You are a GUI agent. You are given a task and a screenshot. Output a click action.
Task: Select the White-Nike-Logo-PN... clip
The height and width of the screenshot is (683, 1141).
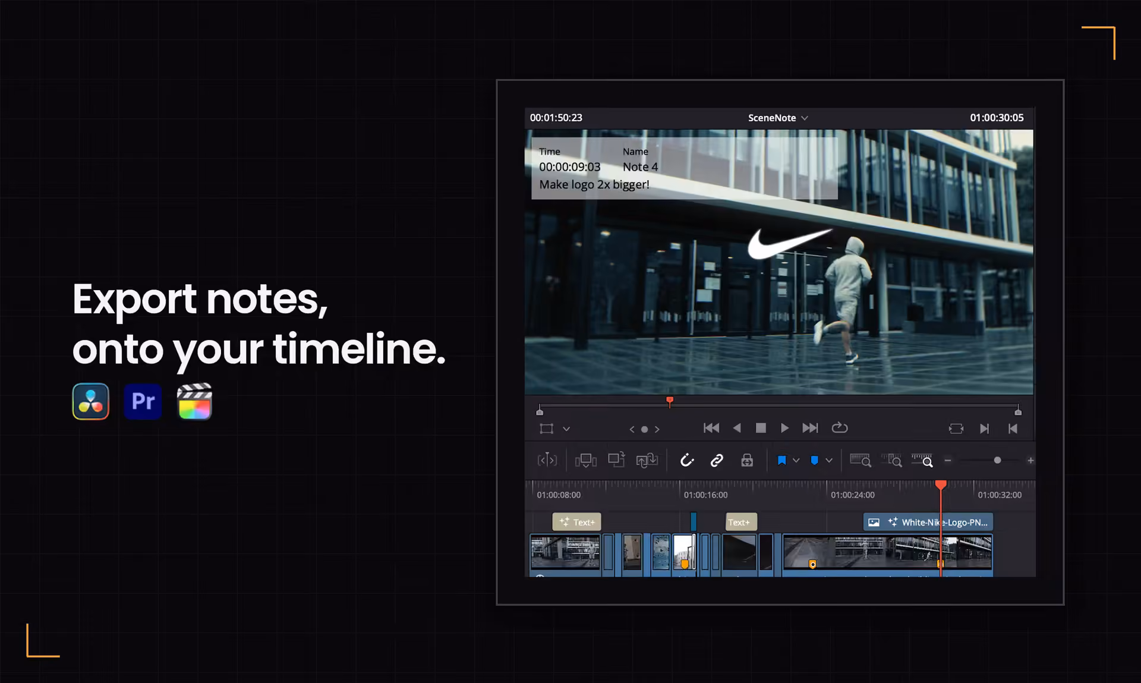tap(928, 522)
